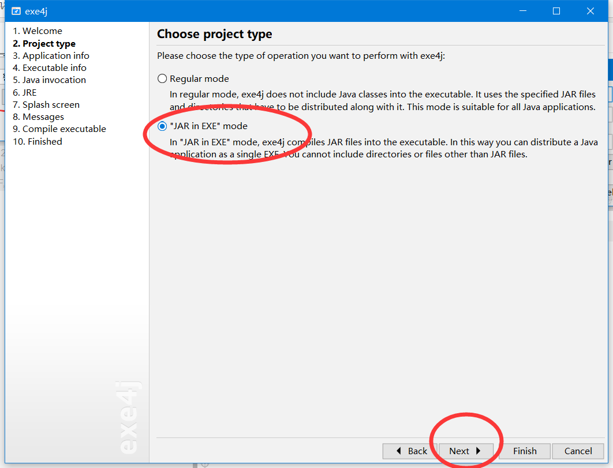
Task: Jump to Compile executable step
Action: pyautogui.click(x=59, y=129)
